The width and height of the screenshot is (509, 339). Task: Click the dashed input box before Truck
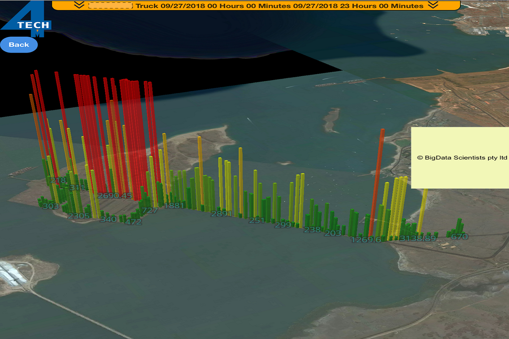(x=110, y=5)
